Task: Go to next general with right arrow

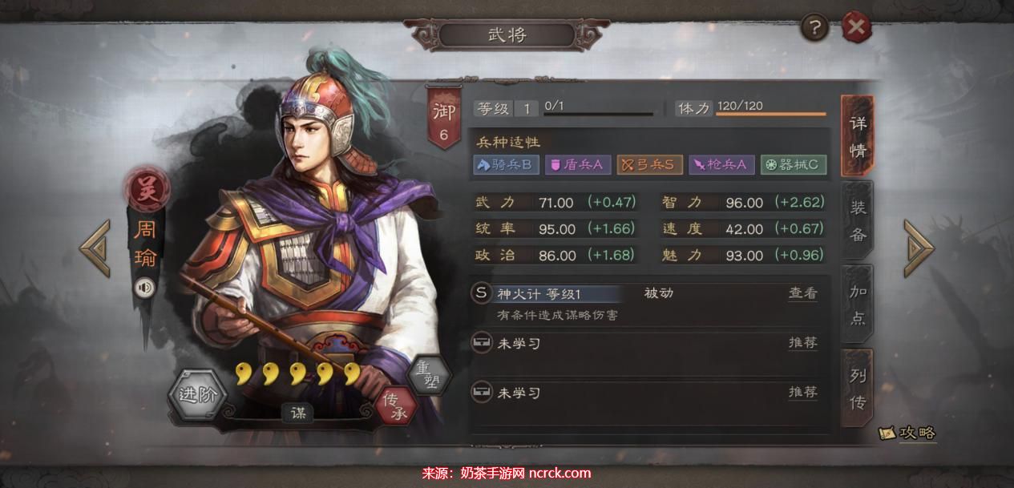Action: pos(919,248)
